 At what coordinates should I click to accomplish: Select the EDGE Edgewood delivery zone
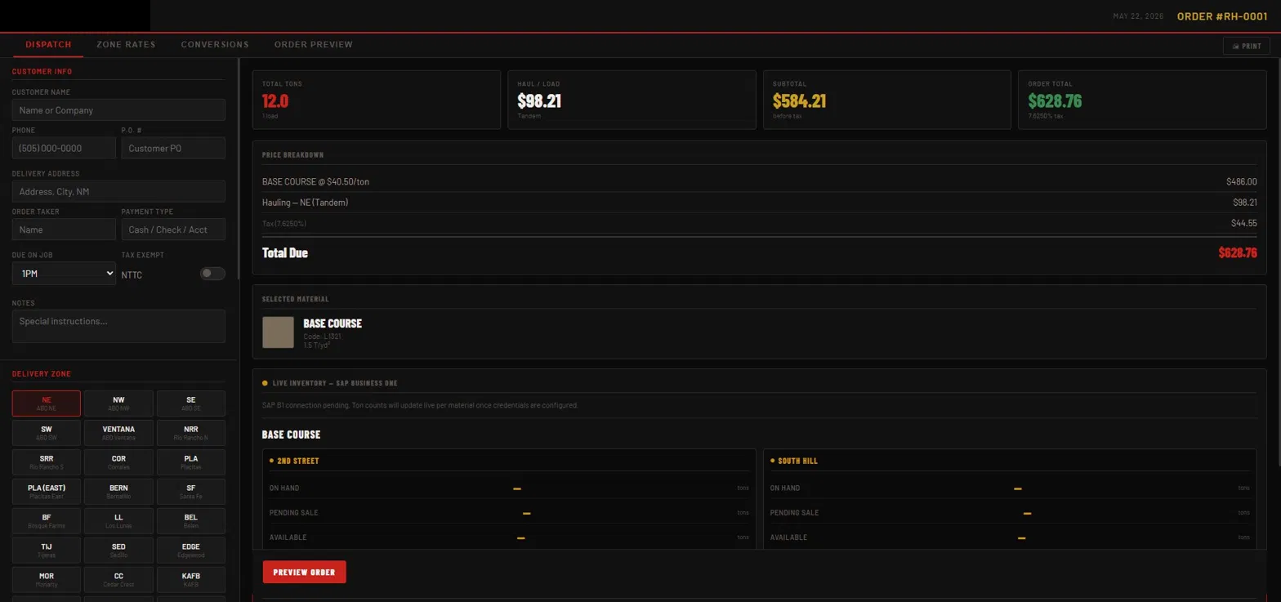pos(190,551)
